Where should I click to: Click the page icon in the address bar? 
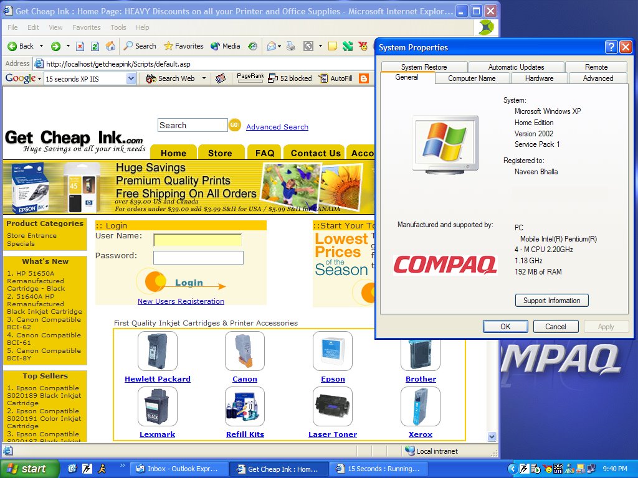pos(39,64)
